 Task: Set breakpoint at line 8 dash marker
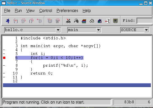coord(4,65)
